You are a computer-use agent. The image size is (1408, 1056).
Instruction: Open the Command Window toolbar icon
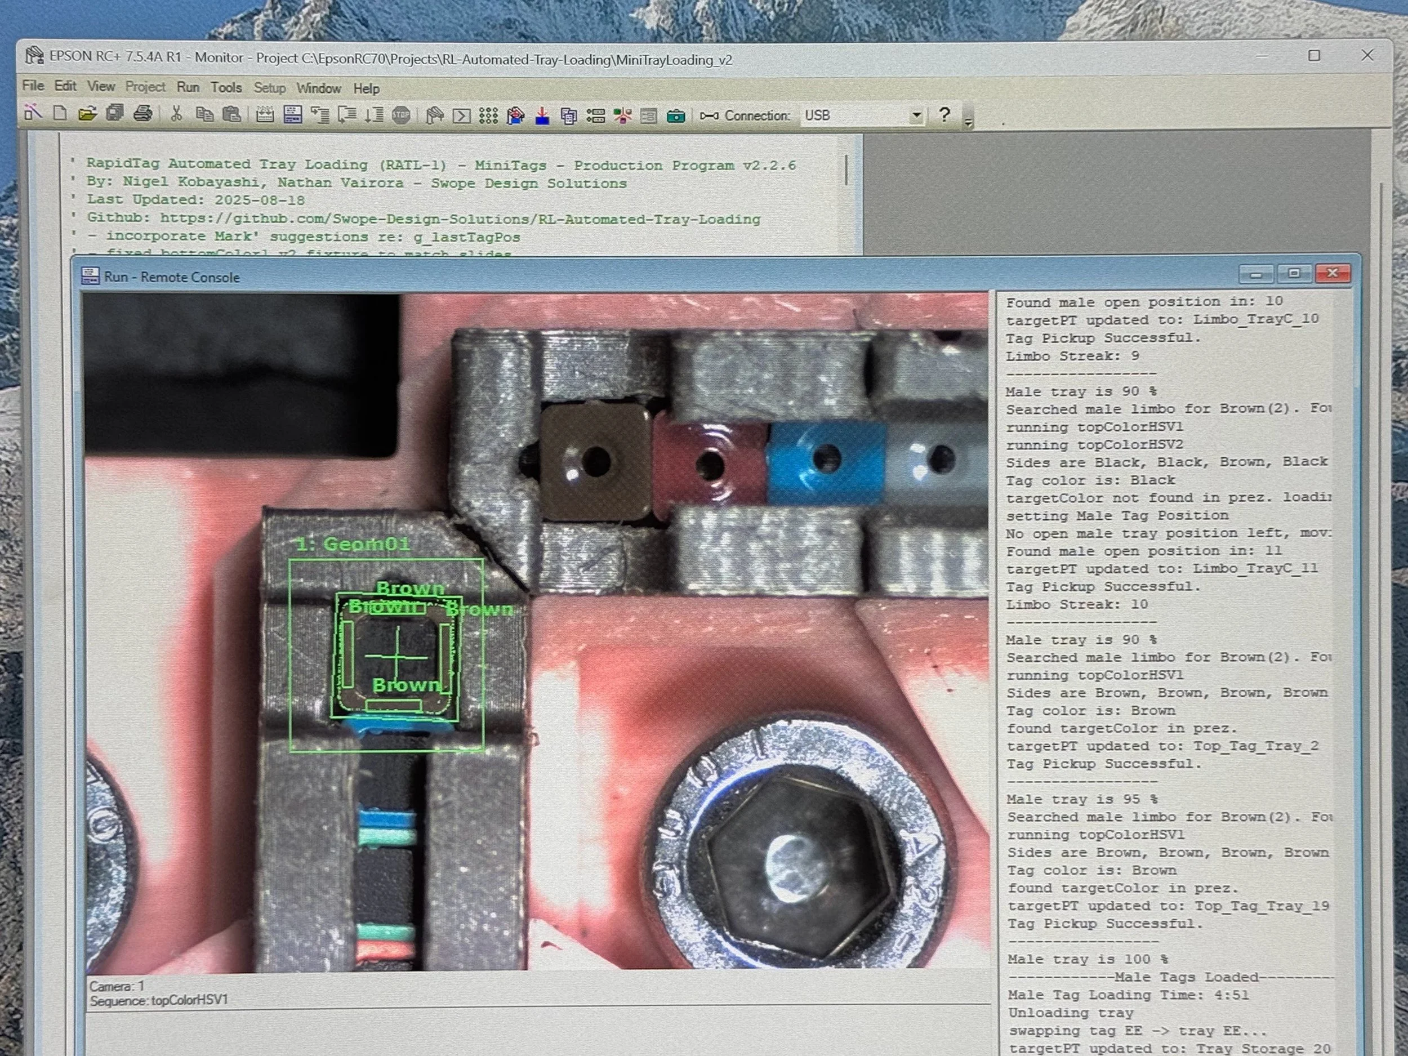[461, 116]
